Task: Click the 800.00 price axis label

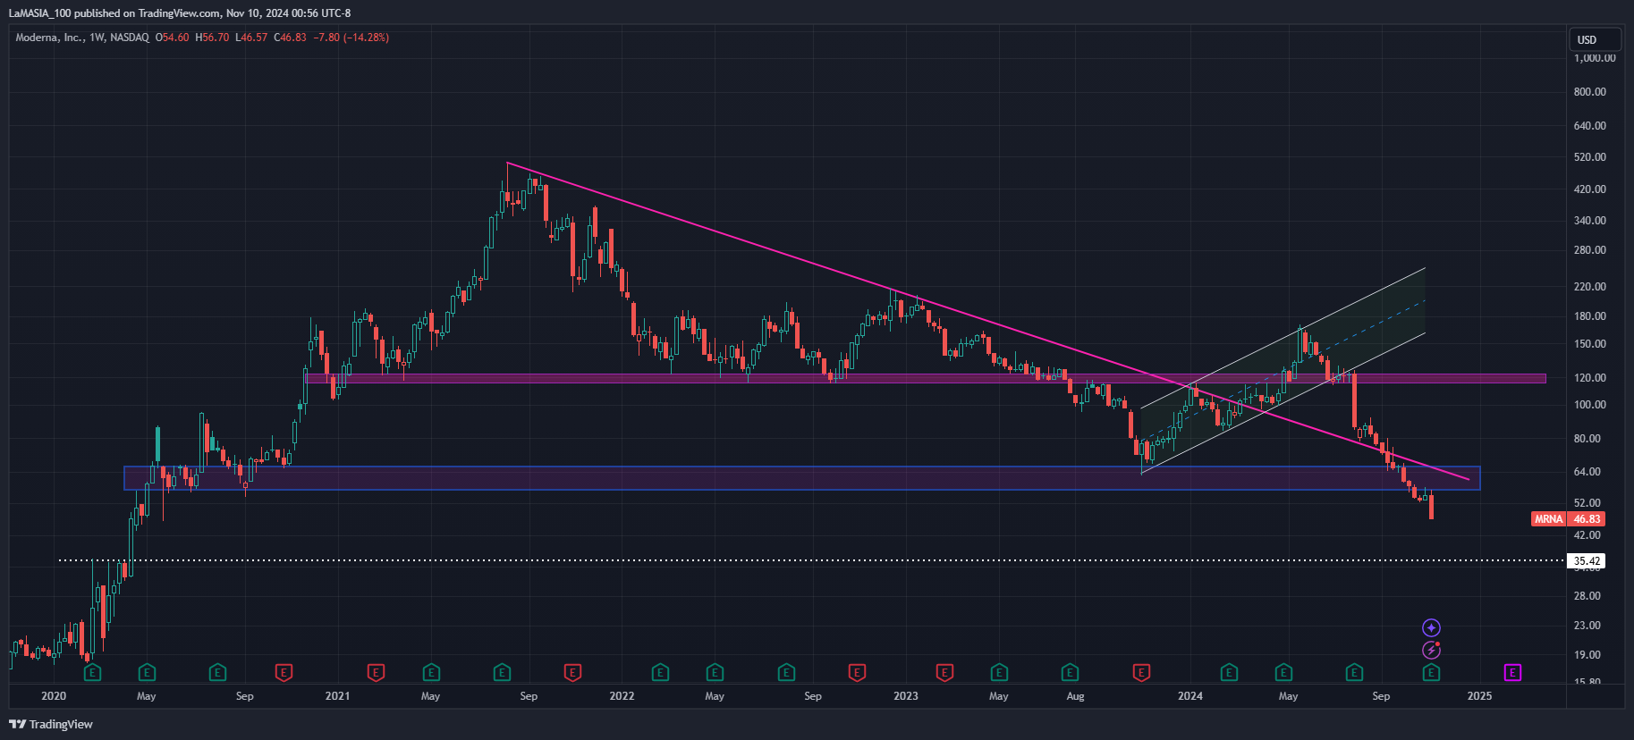Action: pos(1589,92)
